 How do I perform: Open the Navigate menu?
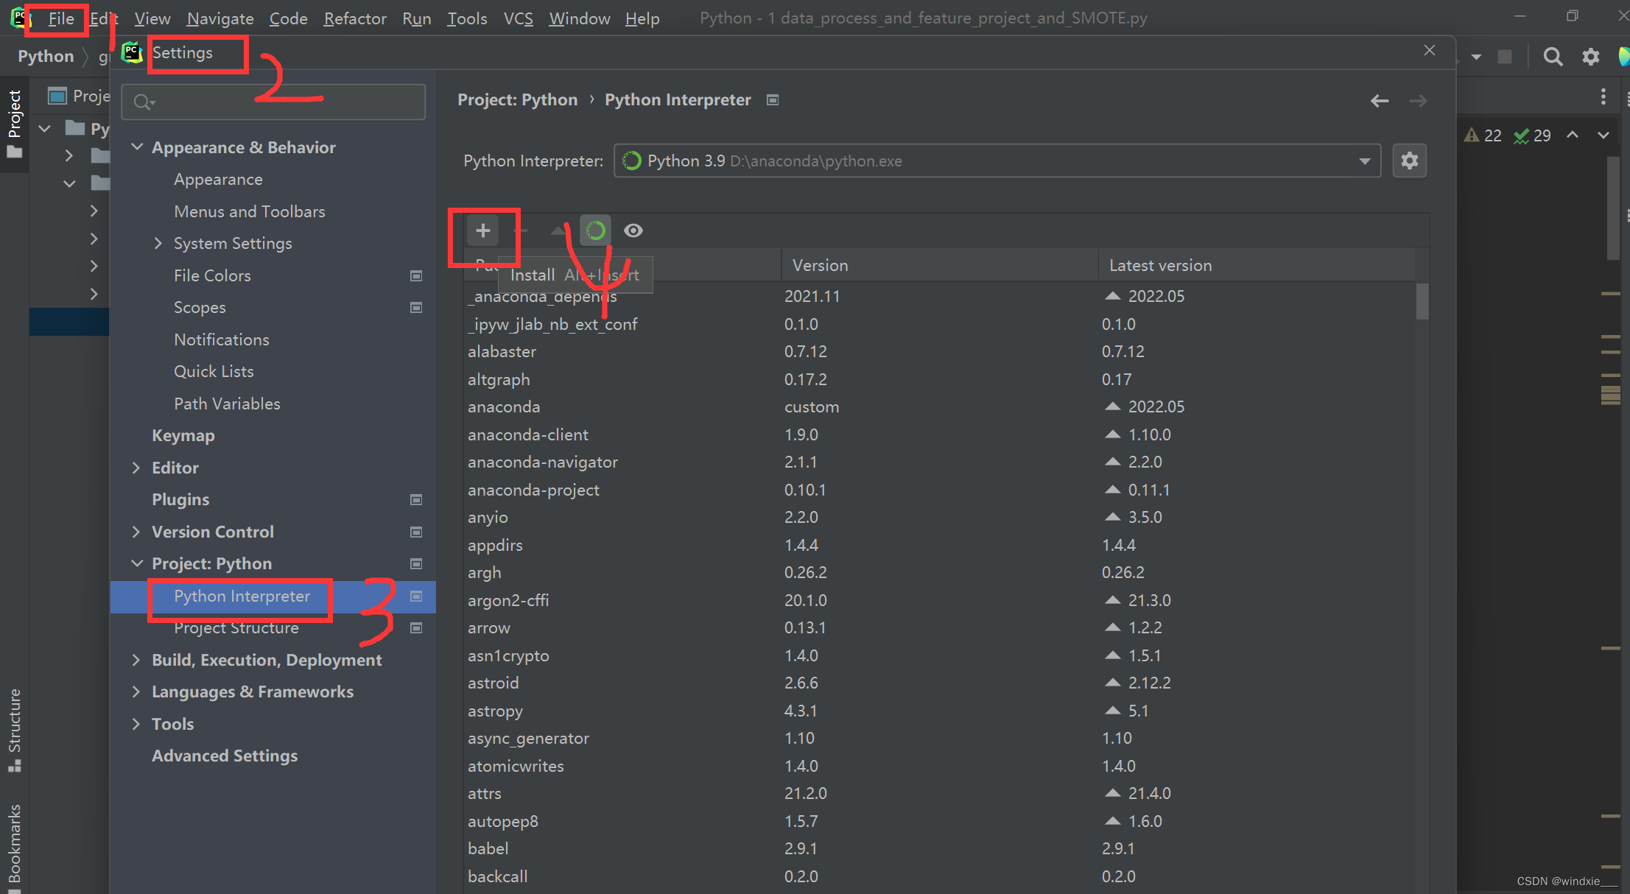point(220,18)
